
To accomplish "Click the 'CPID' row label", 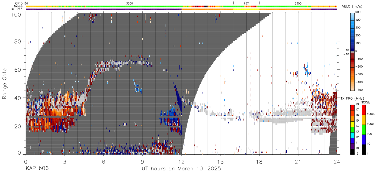I will click(19, 3).
